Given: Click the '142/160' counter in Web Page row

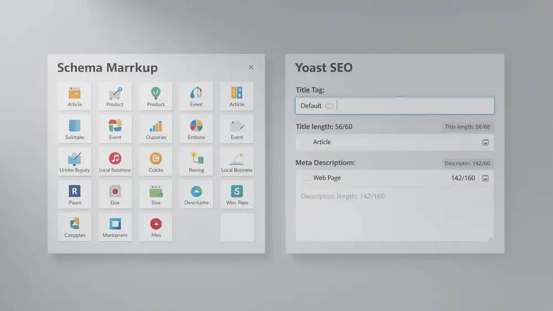Looking at the screenshot, I should (x=463, y=178).
